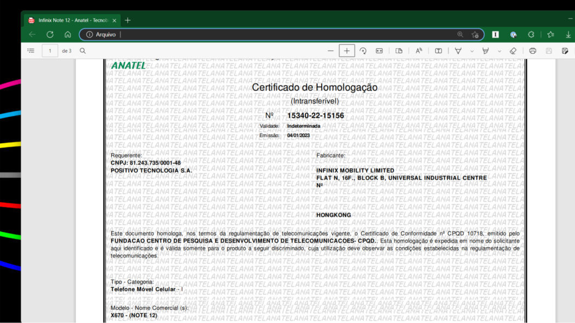Open the blue circular extension icon
575x323 pixels.
tap(513, 35)
